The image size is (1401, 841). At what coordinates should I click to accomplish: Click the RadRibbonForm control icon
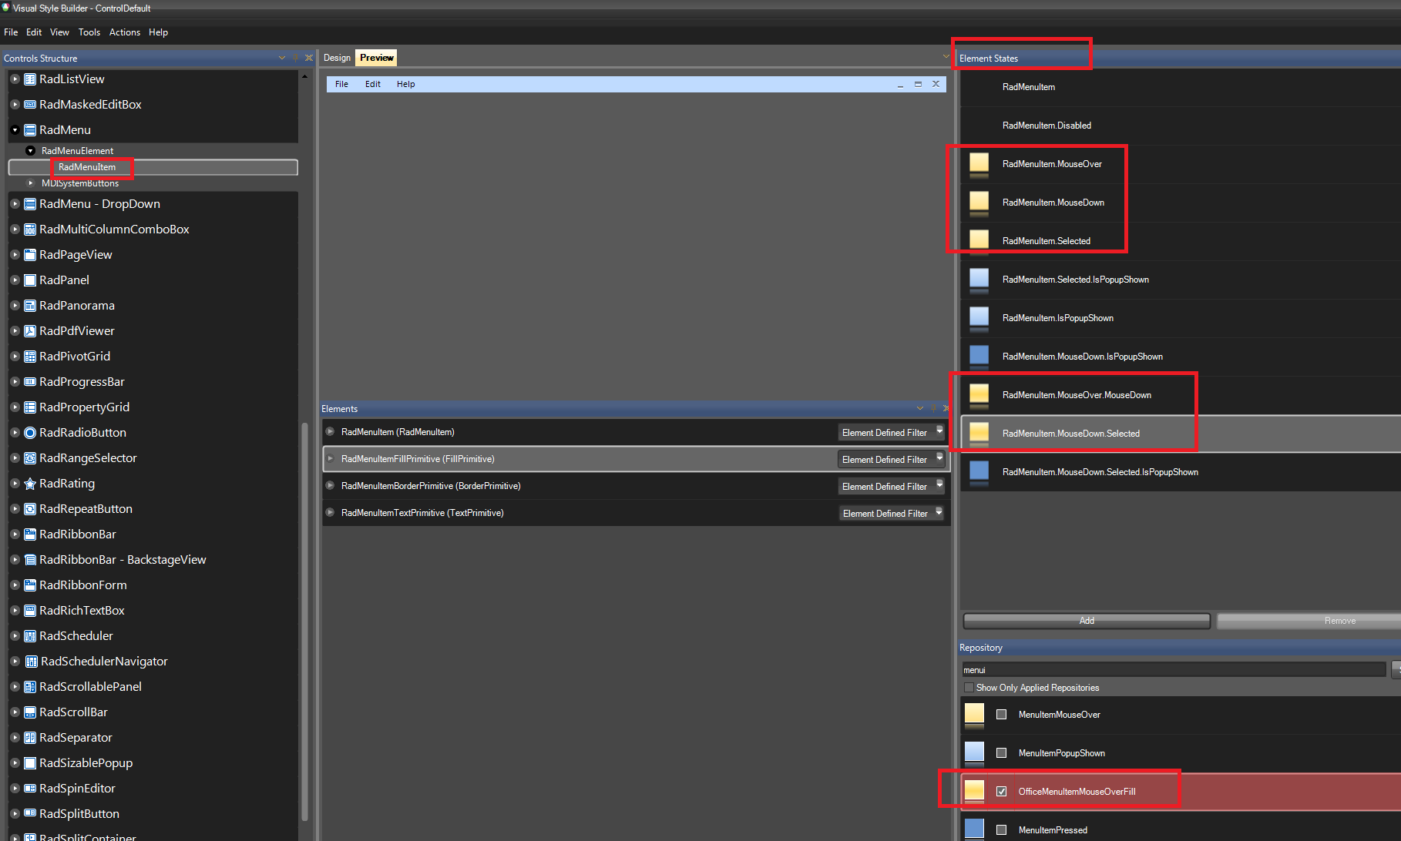(x=30, y=585)
